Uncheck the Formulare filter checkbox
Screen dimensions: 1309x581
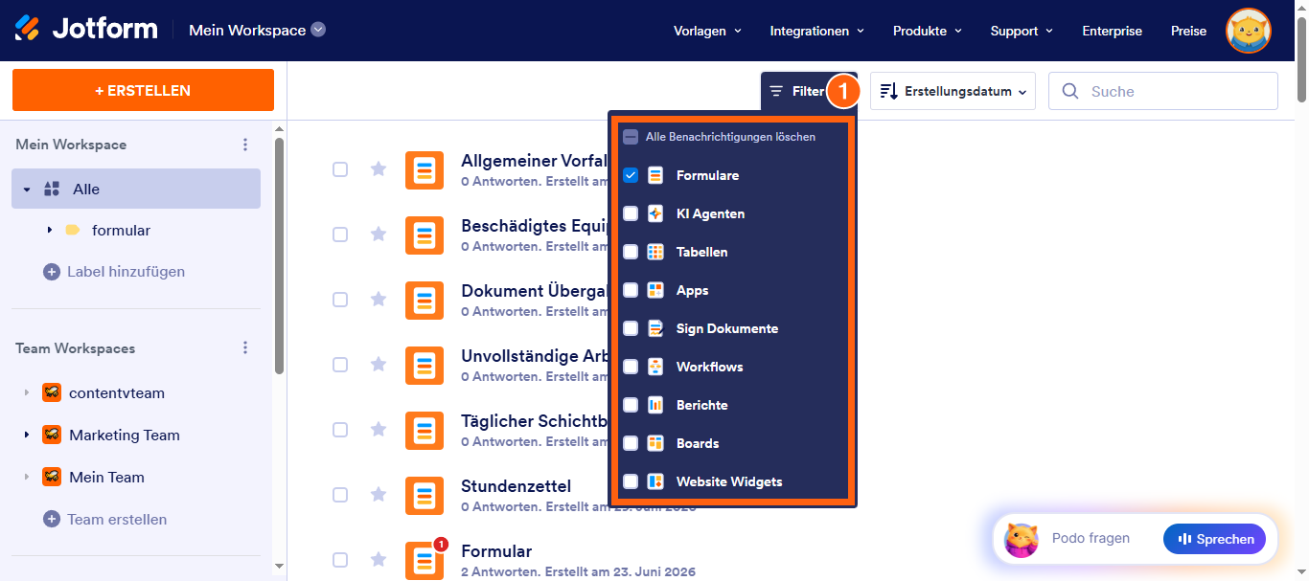click(631, 175)
